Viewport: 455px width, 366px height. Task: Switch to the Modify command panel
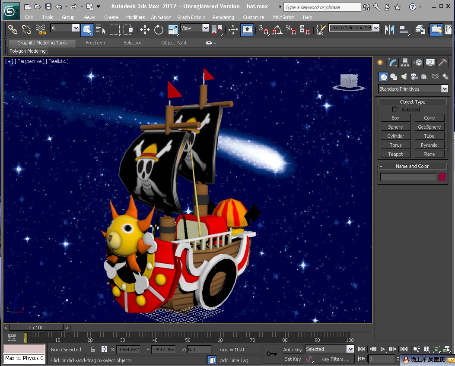[392, 62]
